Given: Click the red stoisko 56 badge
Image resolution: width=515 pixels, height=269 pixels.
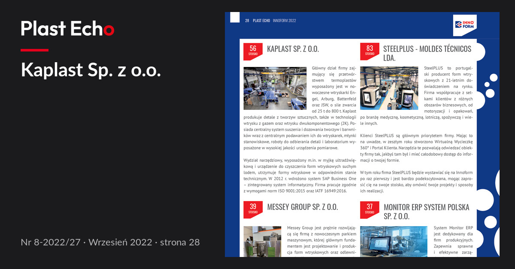Looking at the screenshot, I should coord(253,52).
